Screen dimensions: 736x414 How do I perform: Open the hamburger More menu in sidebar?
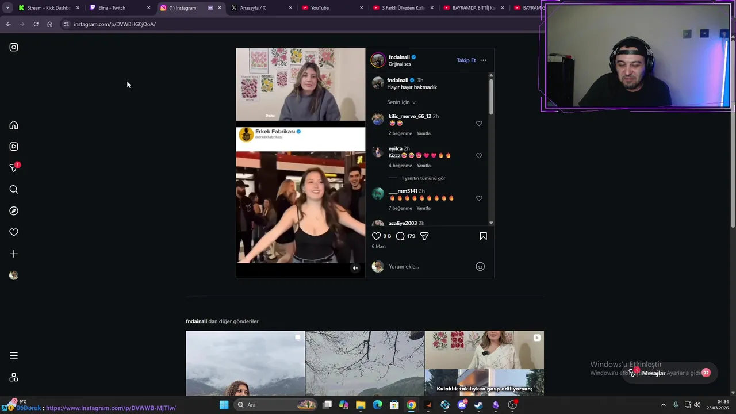click(14, 356)
